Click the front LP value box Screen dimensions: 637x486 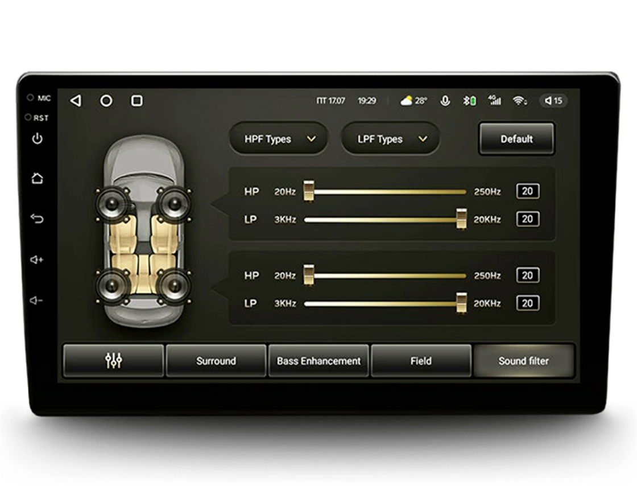pos(528,219)
